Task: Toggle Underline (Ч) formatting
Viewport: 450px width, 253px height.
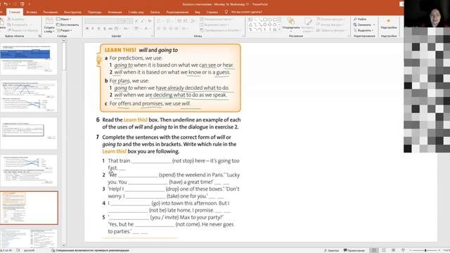Action: (98, 28)
